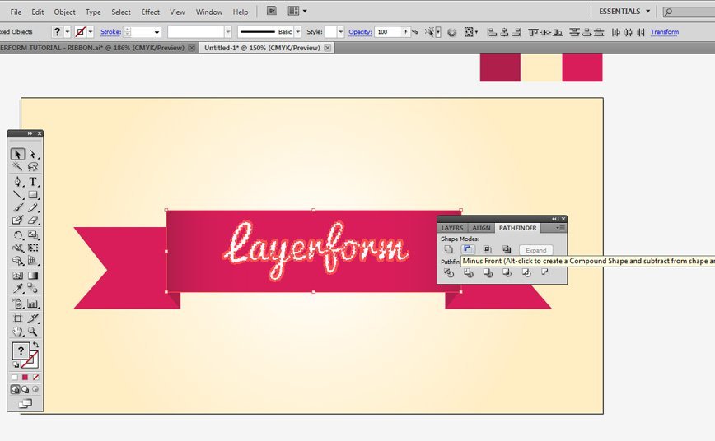Open the ESSENTIALS workspace dropdown
Viewport: 715px width, 441px height.
pyautogui.click(x=624, y=11)
